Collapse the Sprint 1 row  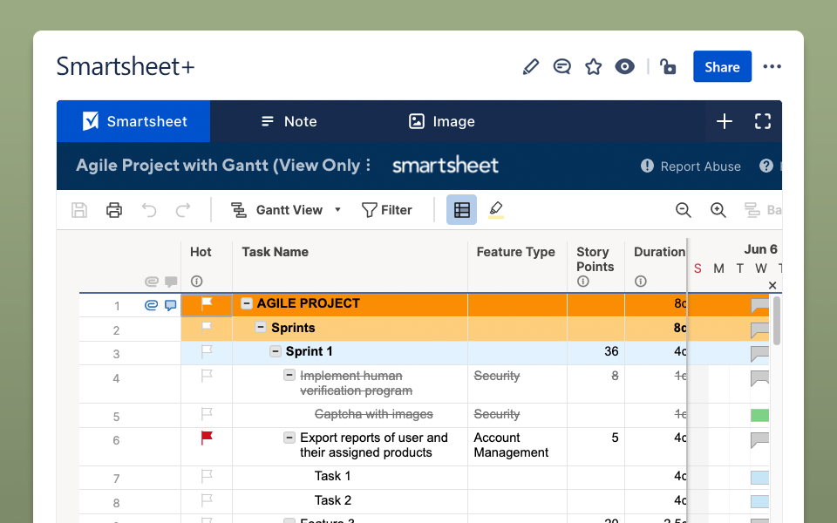(275, 350)
